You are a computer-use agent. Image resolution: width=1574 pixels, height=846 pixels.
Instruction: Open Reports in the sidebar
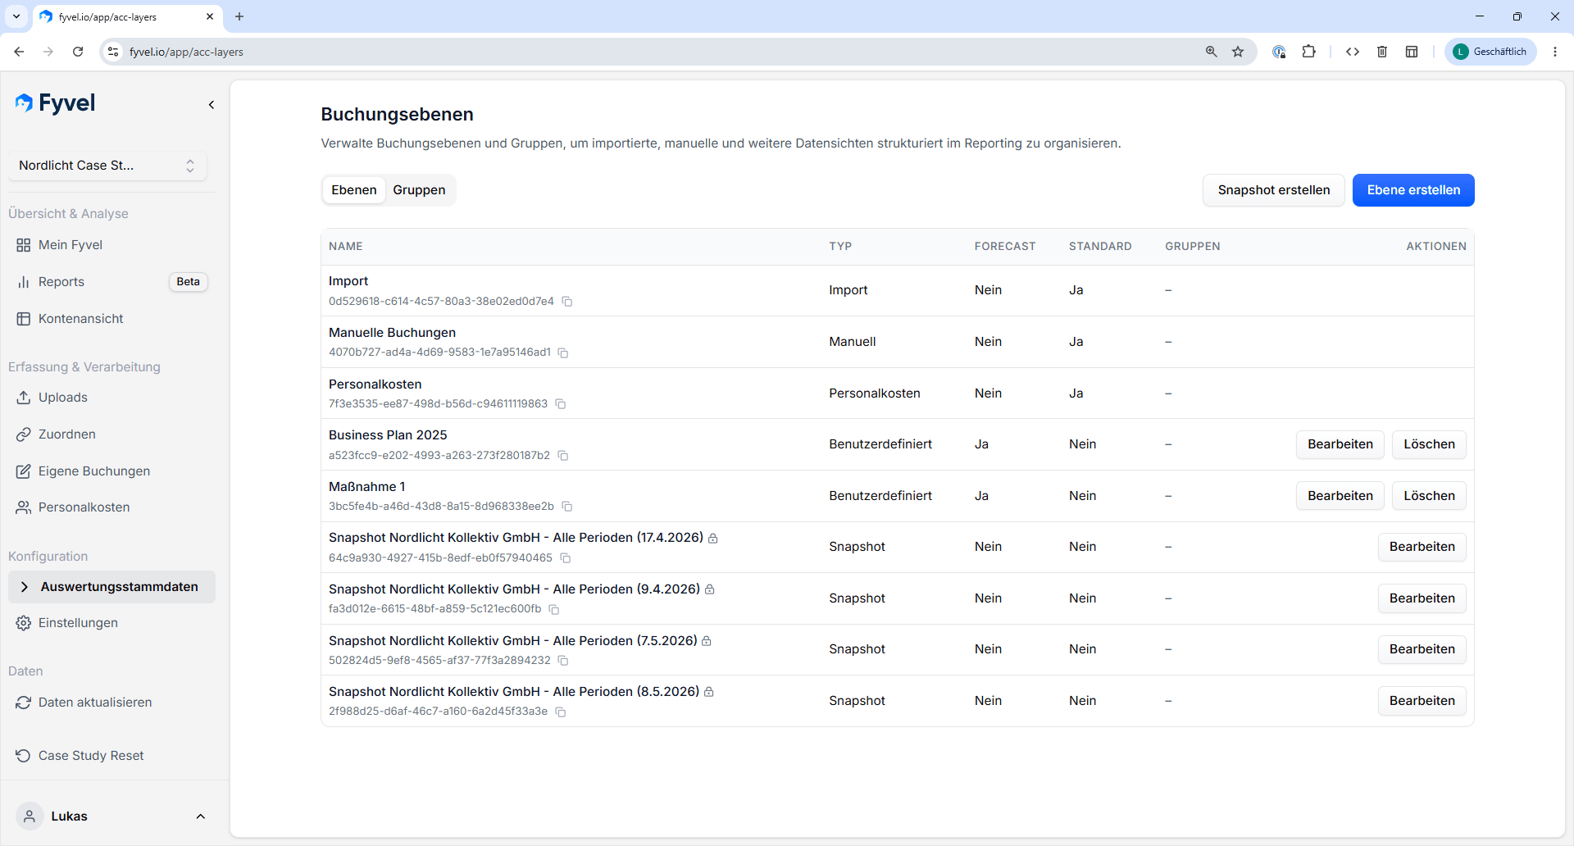pyautogui.click(x=61, y=282)
